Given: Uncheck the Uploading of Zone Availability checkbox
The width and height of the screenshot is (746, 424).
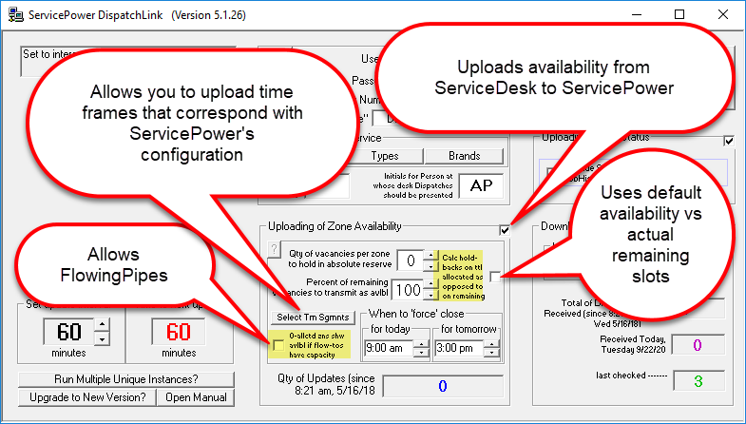Looking at the screenshot, I should coord(505,230).
